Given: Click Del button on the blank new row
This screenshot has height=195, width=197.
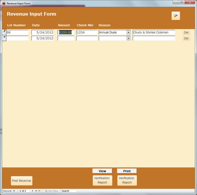Looking at the screenshot, I should pyautogui.click(x=186, y=38).
